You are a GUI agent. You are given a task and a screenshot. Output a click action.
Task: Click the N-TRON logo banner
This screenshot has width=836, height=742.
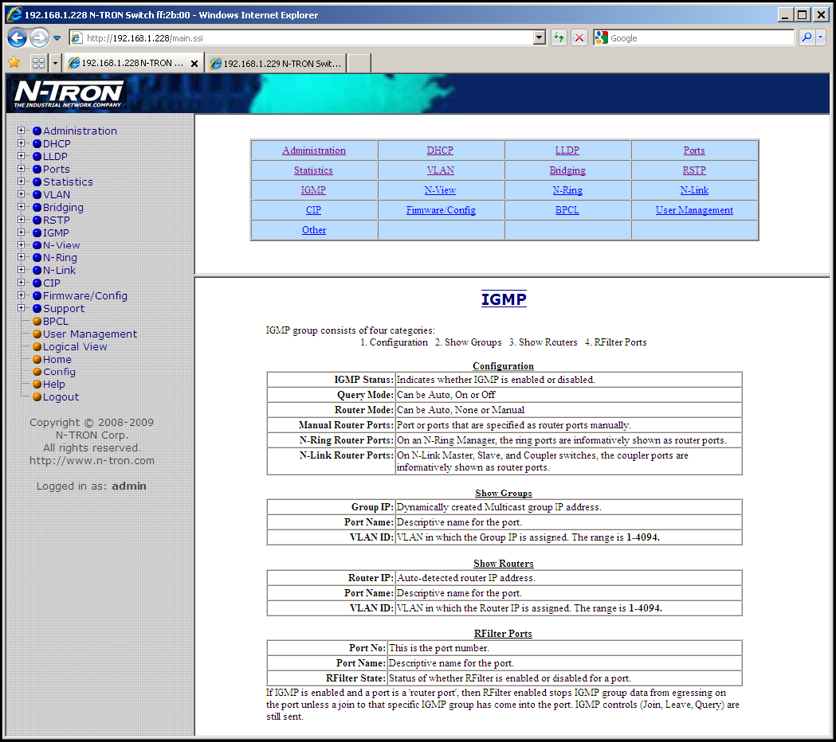click(69, 94)
